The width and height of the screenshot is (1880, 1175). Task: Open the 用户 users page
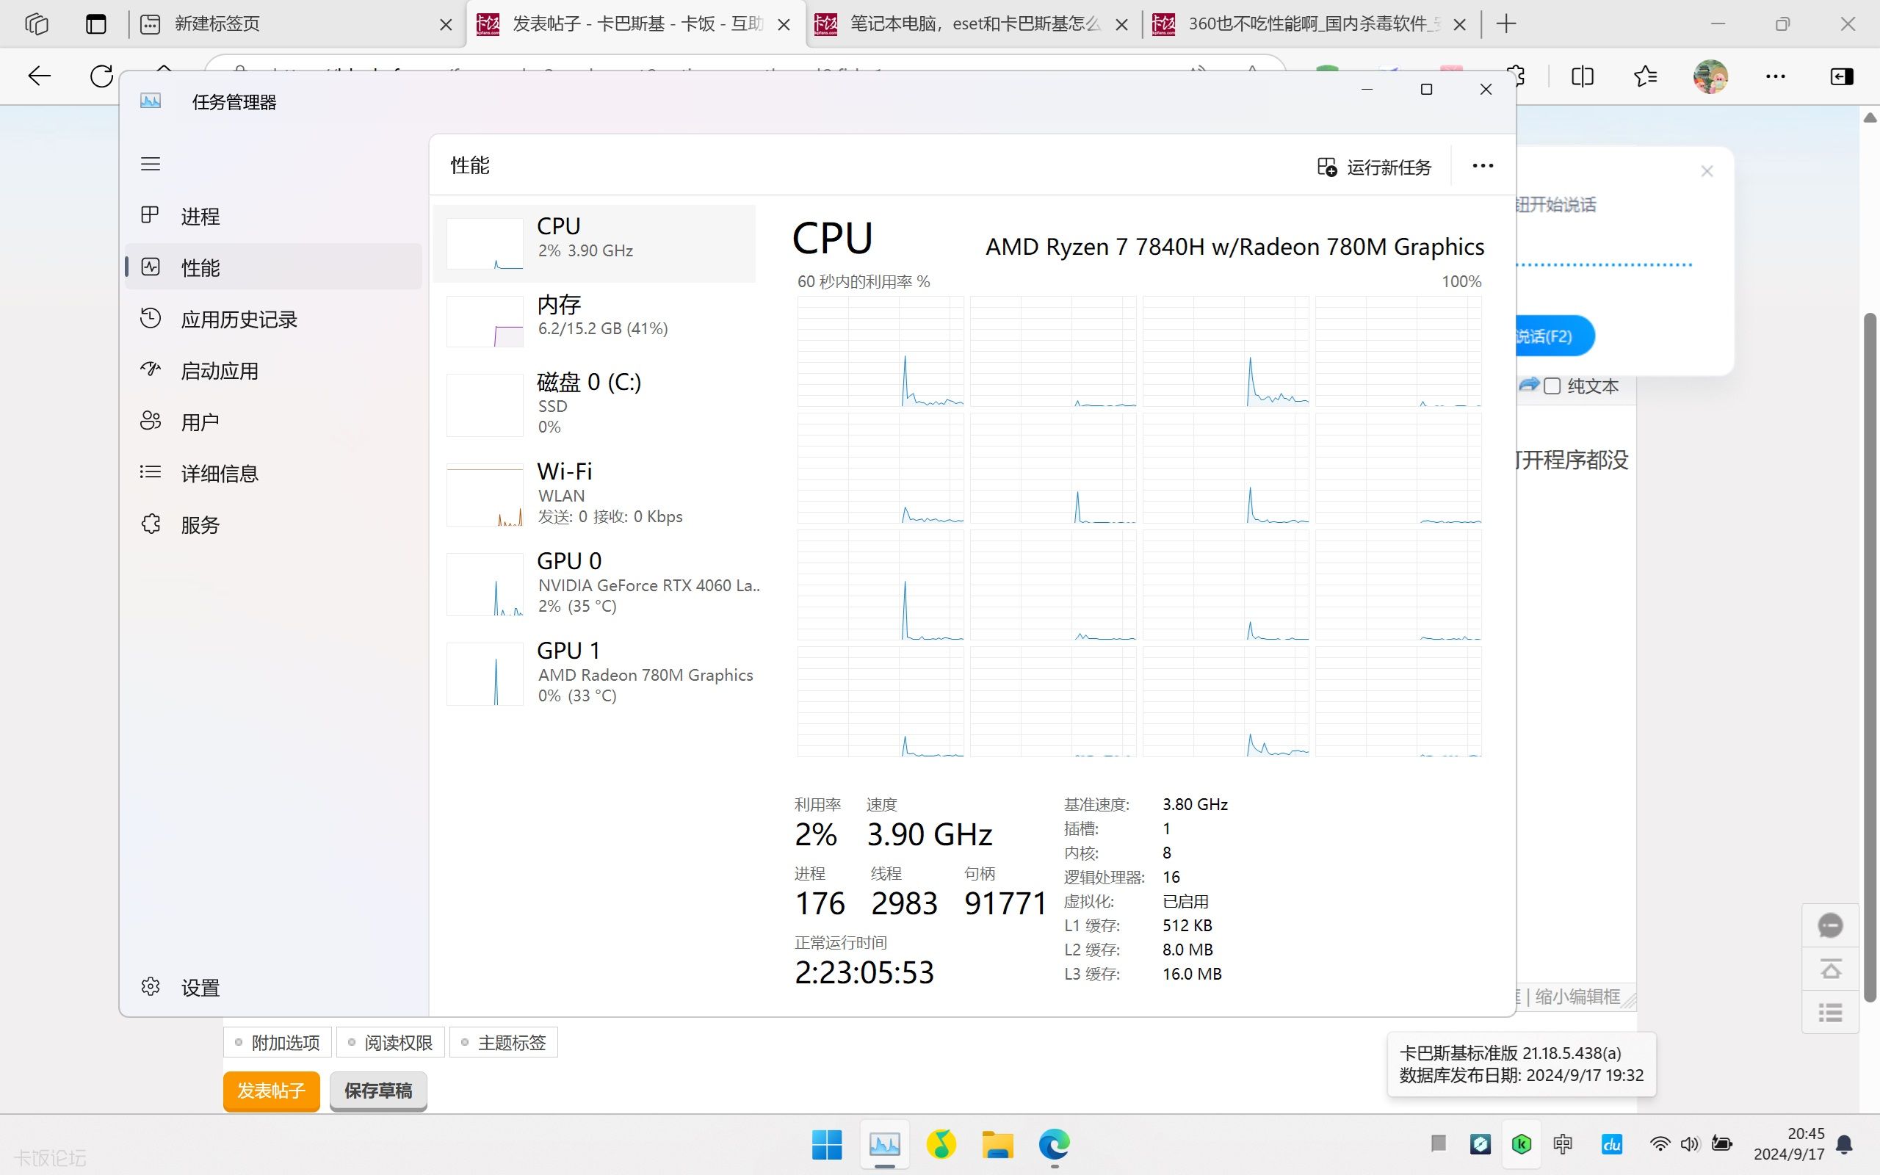(272, 422)
